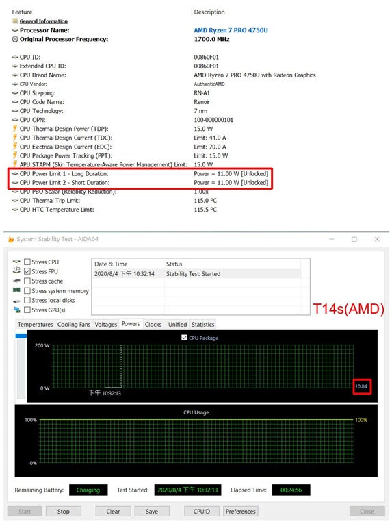Enable the Stress GPU(s) checkbox

[x=27, y=310]
